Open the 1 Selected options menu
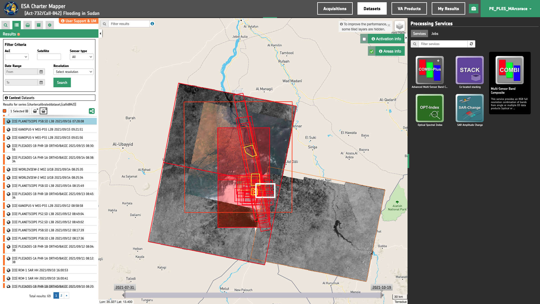The height and width of the screenshot is (304, 540). coord(19,111)
